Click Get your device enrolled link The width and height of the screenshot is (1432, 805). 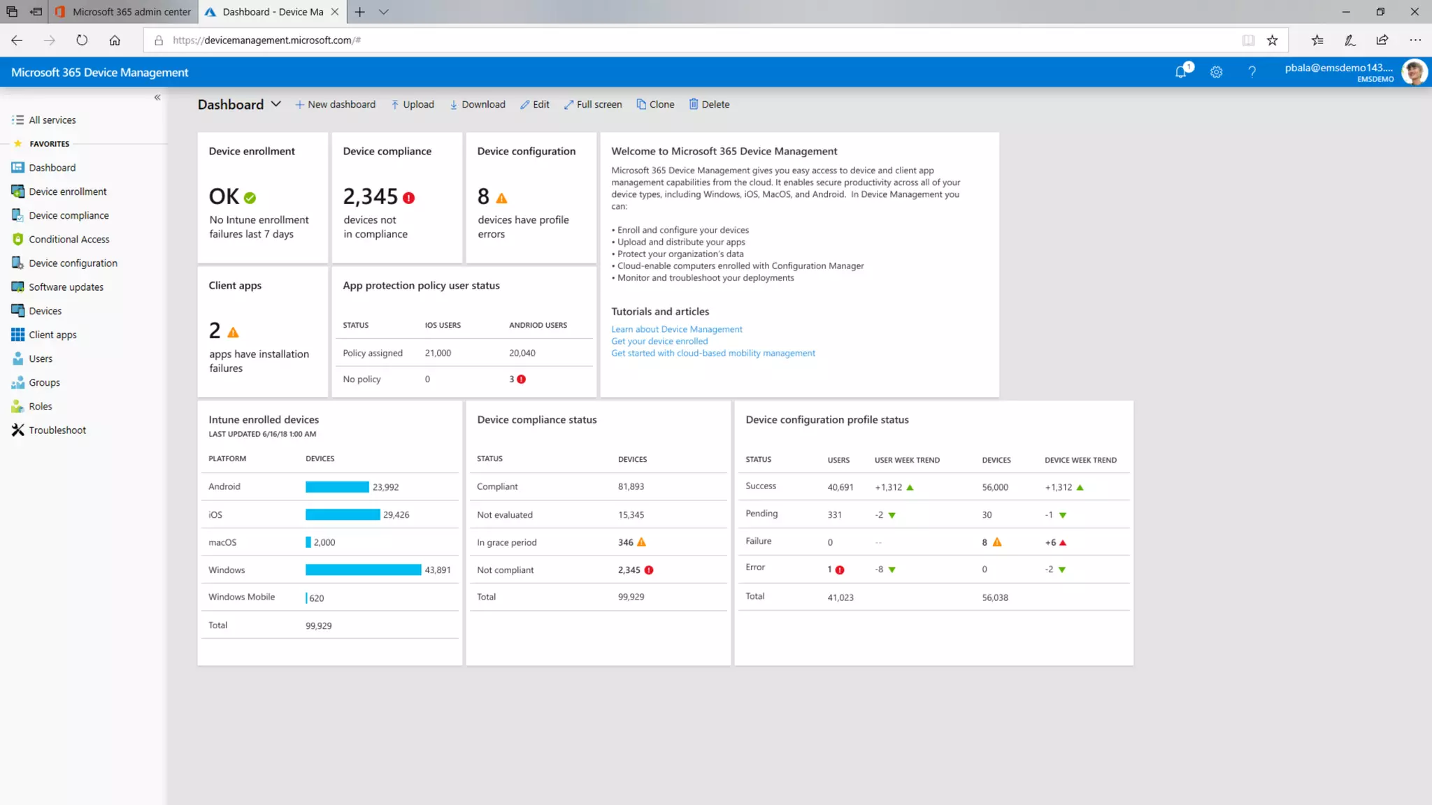point(659,341)
